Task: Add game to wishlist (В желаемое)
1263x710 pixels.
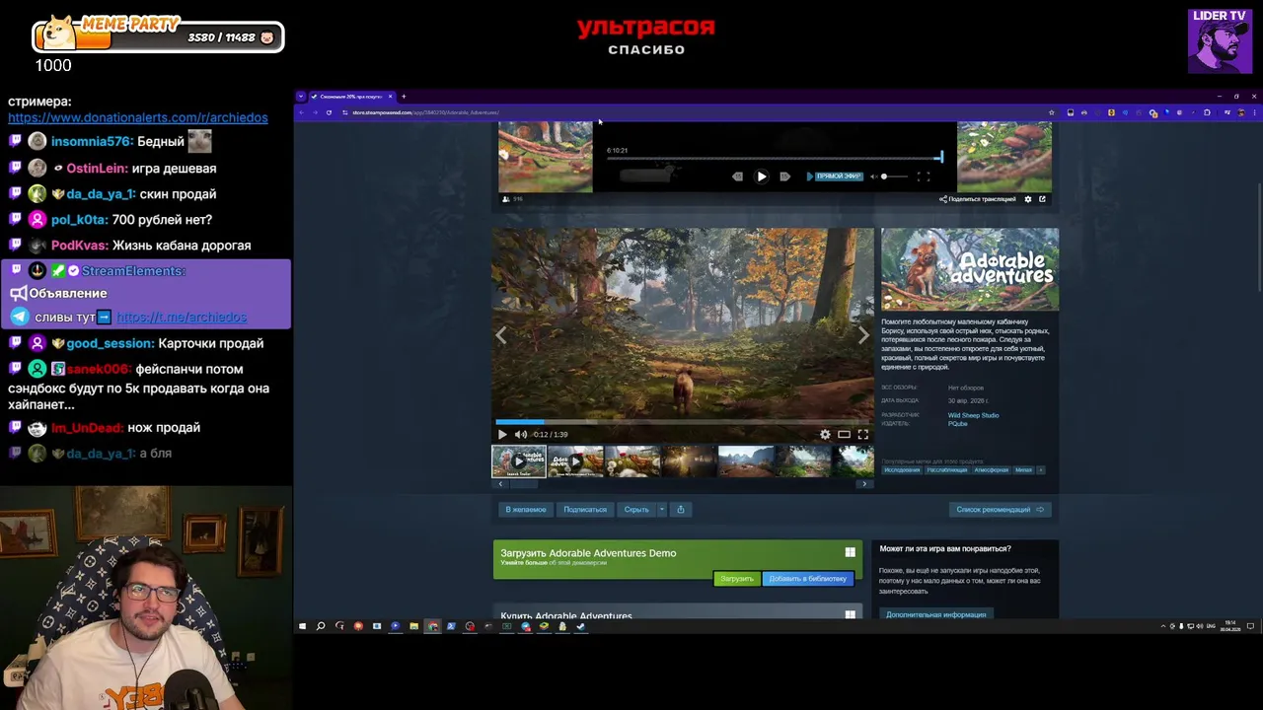Action: tap(525, 510)
